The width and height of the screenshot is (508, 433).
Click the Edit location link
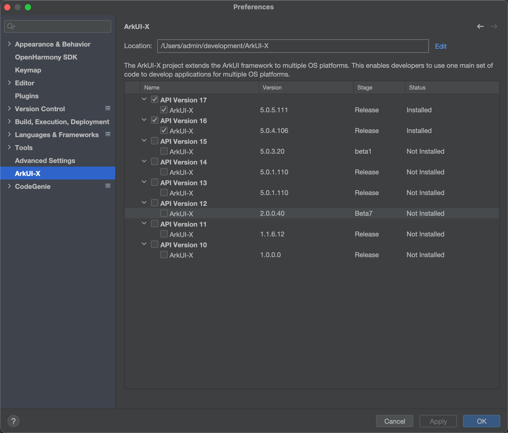[441, 46]
